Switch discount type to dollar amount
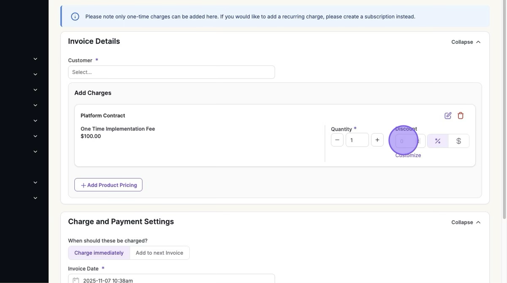This screenshot has width=507, height=283. (x=458, y=141)
